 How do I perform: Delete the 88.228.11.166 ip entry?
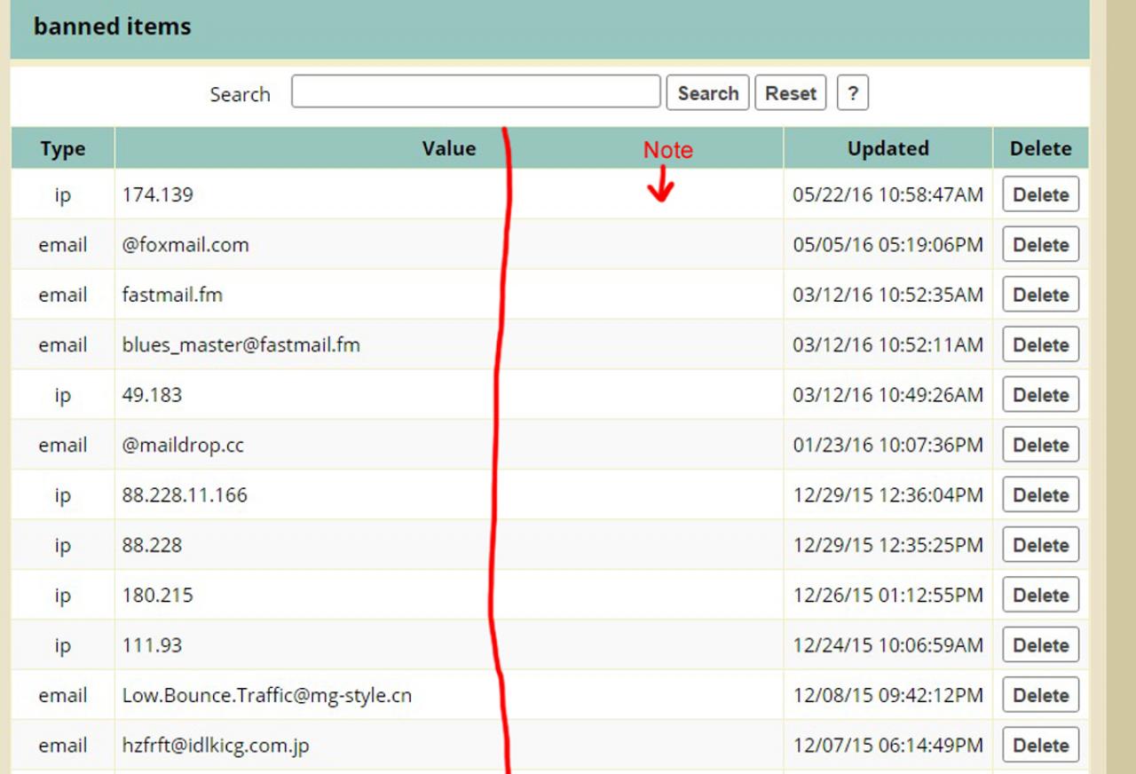(1040, 495)
